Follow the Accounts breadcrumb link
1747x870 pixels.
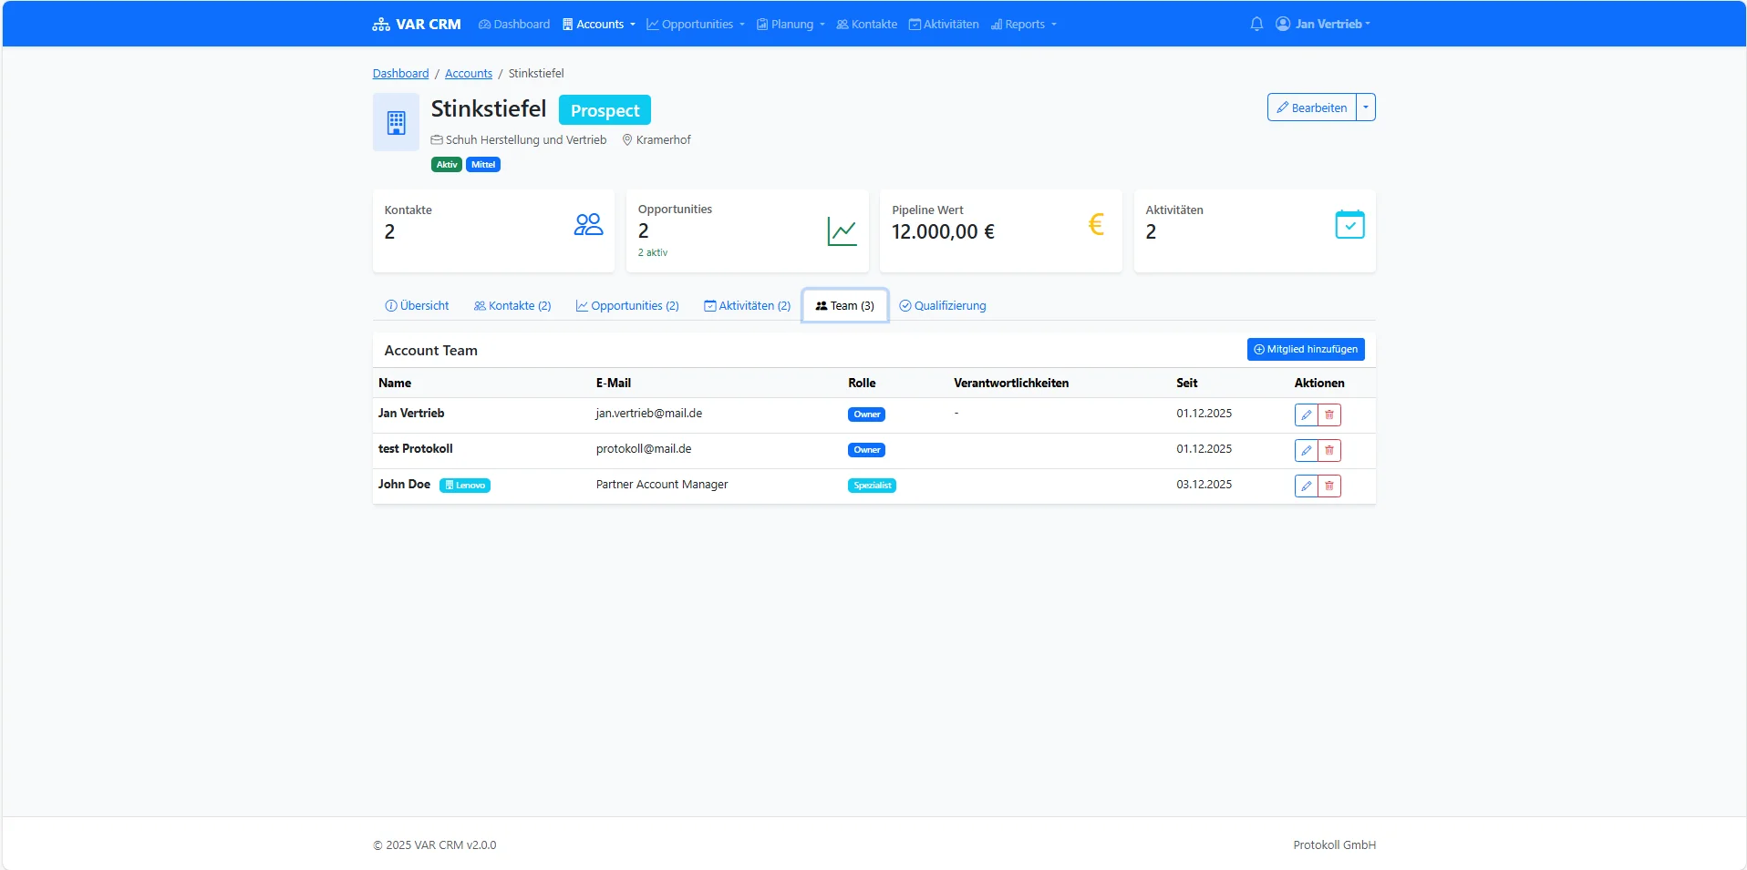(468, 74)
